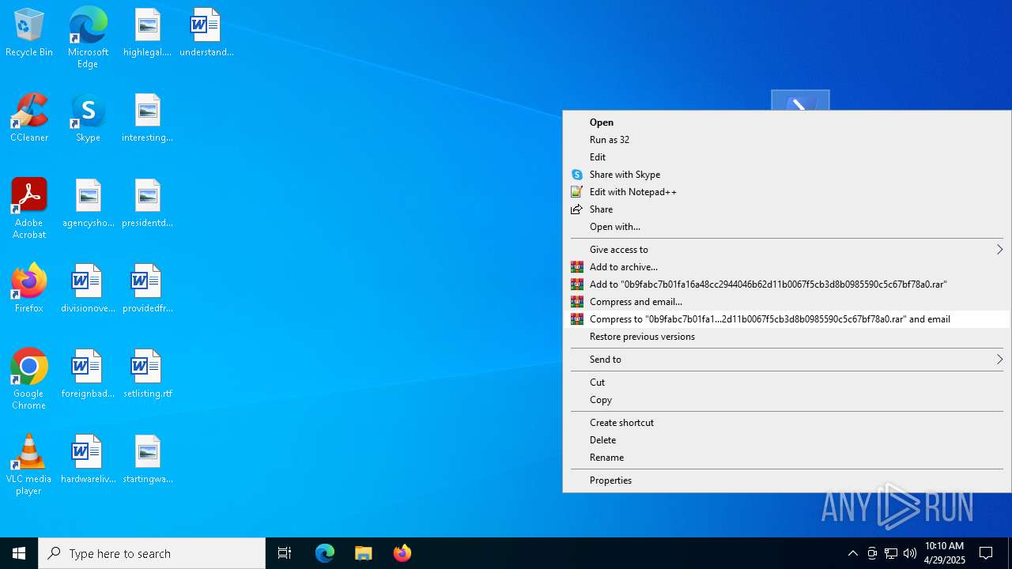Select the highlegal image file icon
Screen dimensions: 1012x569
[x=147, y=33]
